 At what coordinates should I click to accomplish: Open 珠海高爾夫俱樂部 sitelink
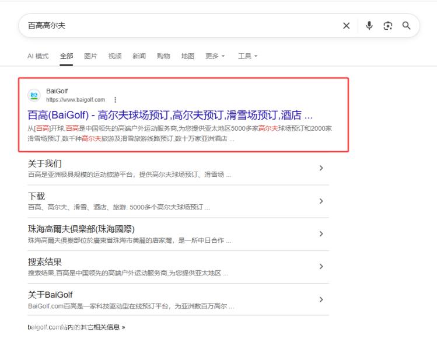pos(81,229)
